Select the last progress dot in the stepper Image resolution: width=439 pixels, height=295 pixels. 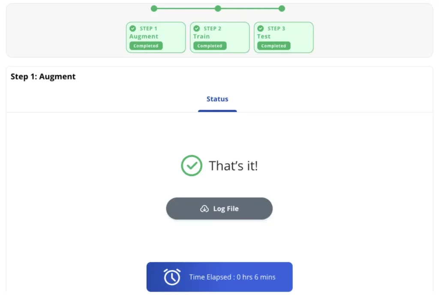coord(282,9)
